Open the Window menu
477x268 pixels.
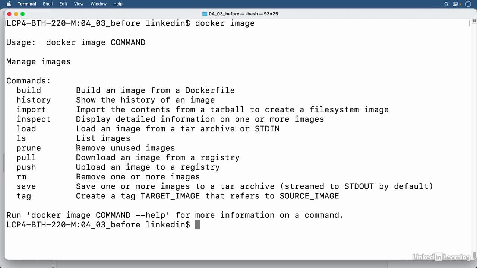[x=98, y=4]
